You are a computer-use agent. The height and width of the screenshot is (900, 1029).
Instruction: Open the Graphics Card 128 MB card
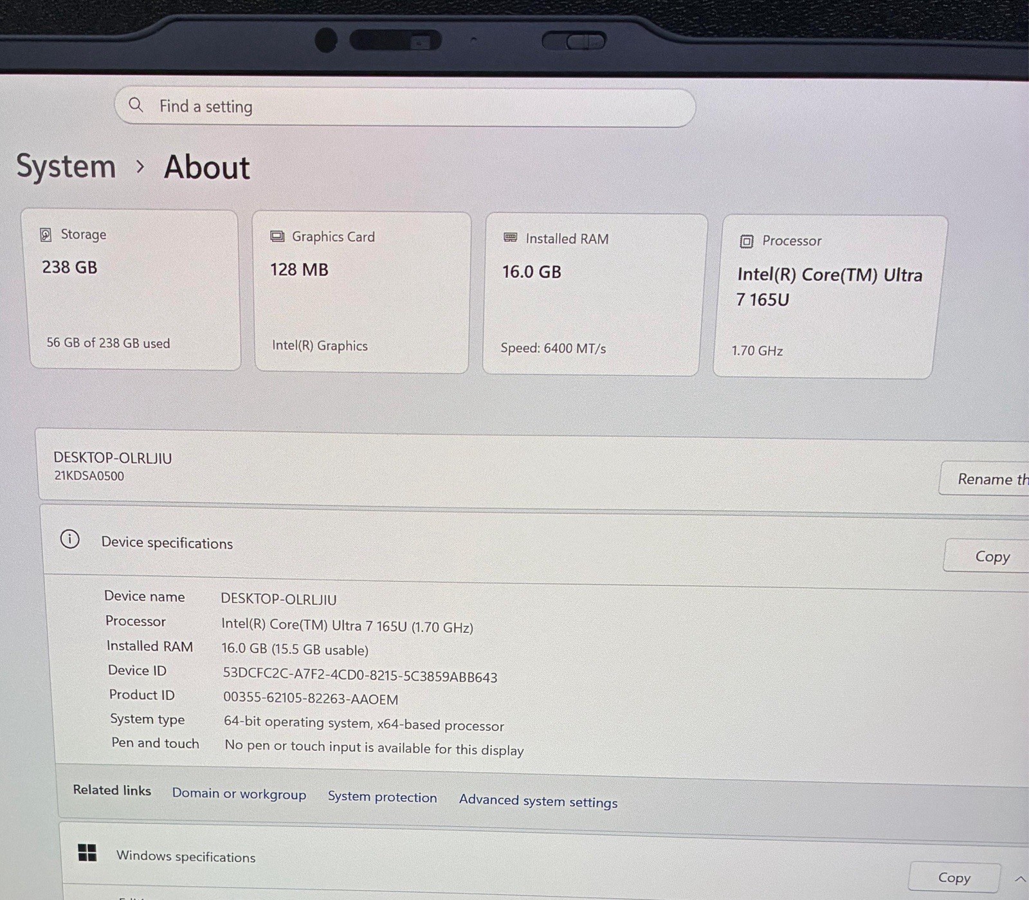(x=362, y=293)
